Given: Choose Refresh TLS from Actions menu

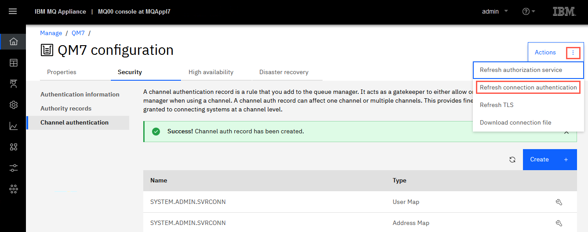Looking at the screenshot, I should (x=528, y=105).
